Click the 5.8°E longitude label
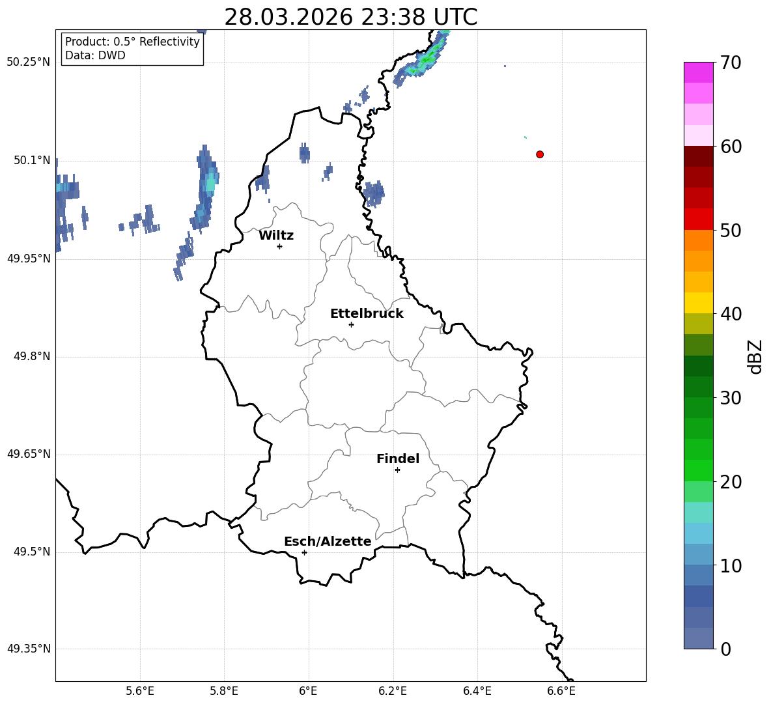This screenshot has width=771, height=704. point(224,691)
